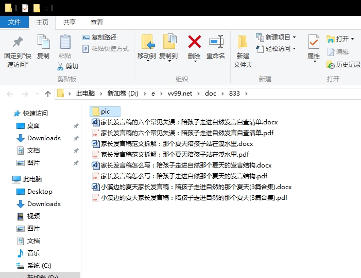Open Downloads under This PC
Screen dimensions: 361x278
[39, 204]
